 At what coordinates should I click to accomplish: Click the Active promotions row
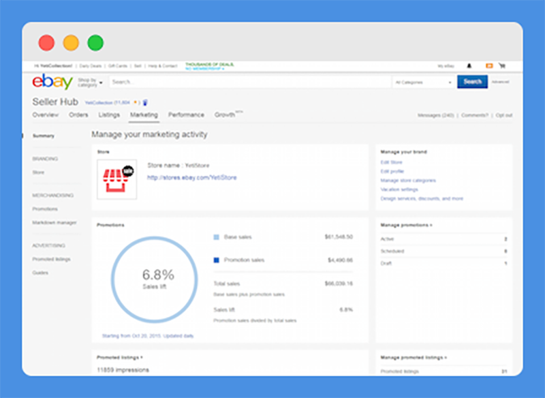(443, 239)
